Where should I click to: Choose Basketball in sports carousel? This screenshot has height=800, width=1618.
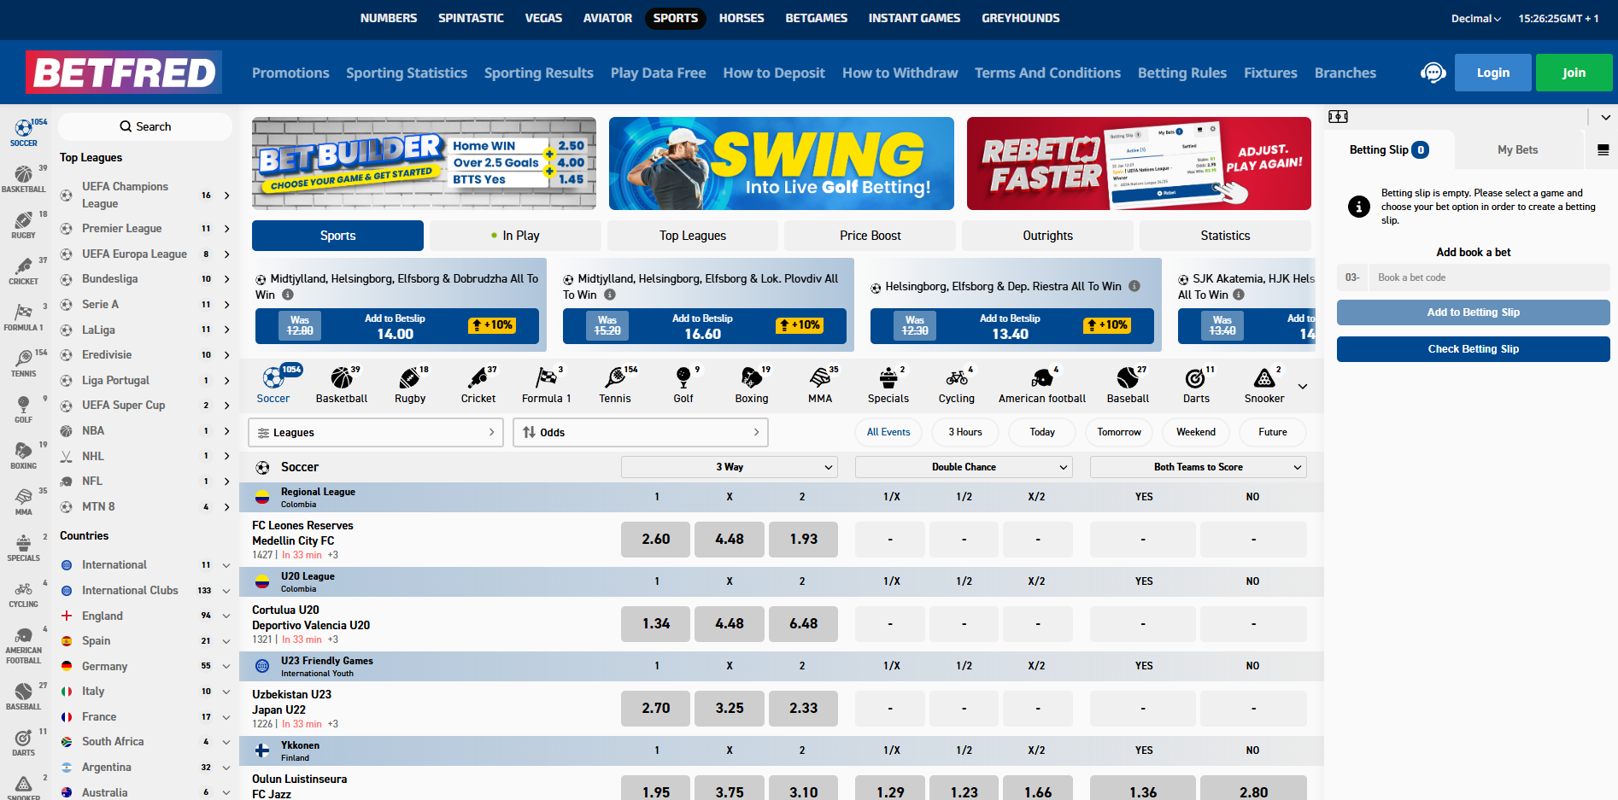tap(342, 385)
